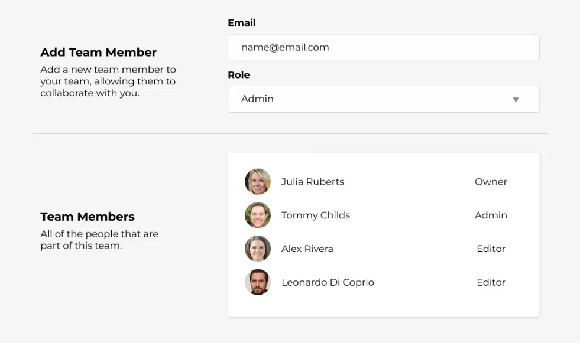The height and width of the screenshot is (343, 580).
Task: Select the Alex Rivera name
Action: click(x=307, y=249)
